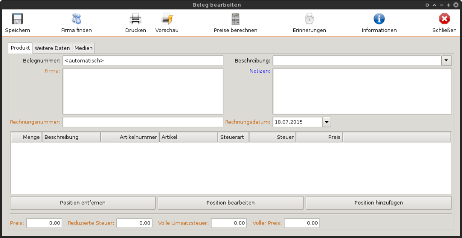Image resolution: width=462 pixels, height=238 pixels.
Task: Click into the Notizen text area
Action: [x=362, y=92]
